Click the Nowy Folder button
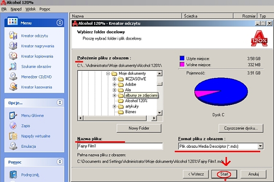Viewport: 274px width, 182px height. (x=139, y=128)
